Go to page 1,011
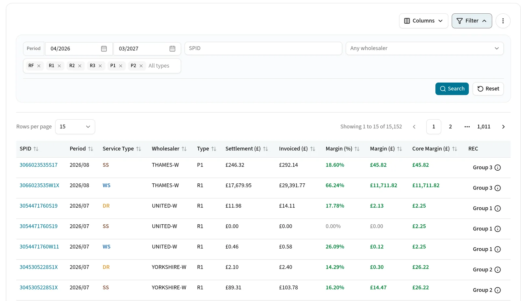The height and width of the screenshot is (301, 521). (484, 127)
